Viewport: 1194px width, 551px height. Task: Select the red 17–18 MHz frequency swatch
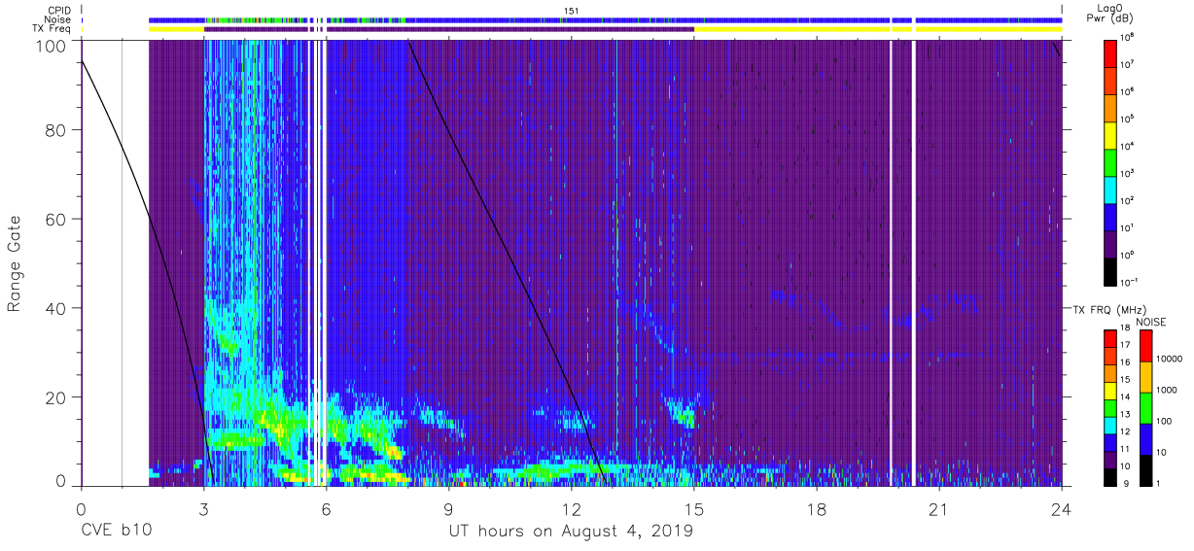[x=1111, y=338]
